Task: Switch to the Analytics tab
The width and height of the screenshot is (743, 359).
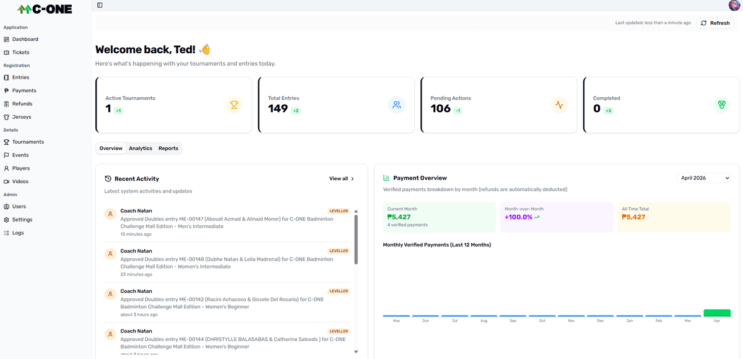Action: [141, 149]
